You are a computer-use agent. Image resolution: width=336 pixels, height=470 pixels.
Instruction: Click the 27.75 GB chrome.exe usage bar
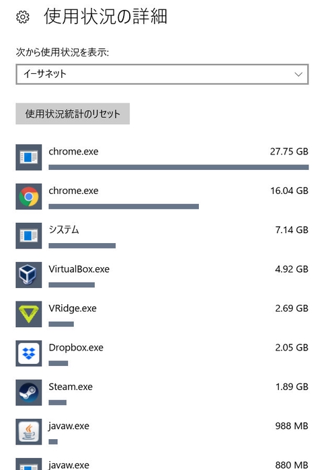pos(179,167)
